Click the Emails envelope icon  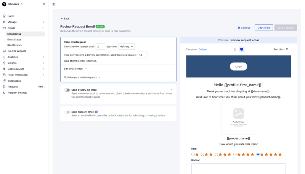pos(4,28)
